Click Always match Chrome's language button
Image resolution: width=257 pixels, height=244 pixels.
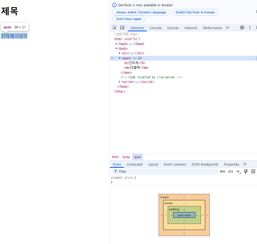[141, 12]
